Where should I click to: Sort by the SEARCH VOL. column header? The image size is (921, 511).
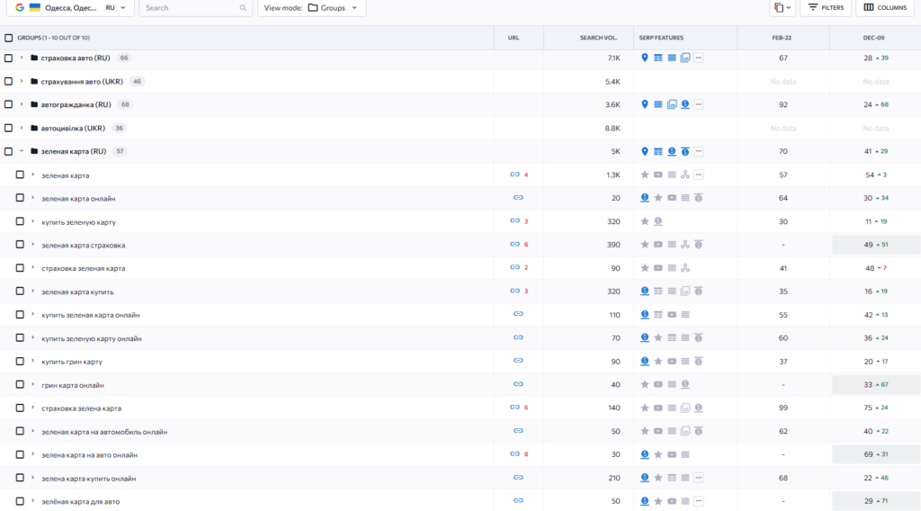pos(598,38)
